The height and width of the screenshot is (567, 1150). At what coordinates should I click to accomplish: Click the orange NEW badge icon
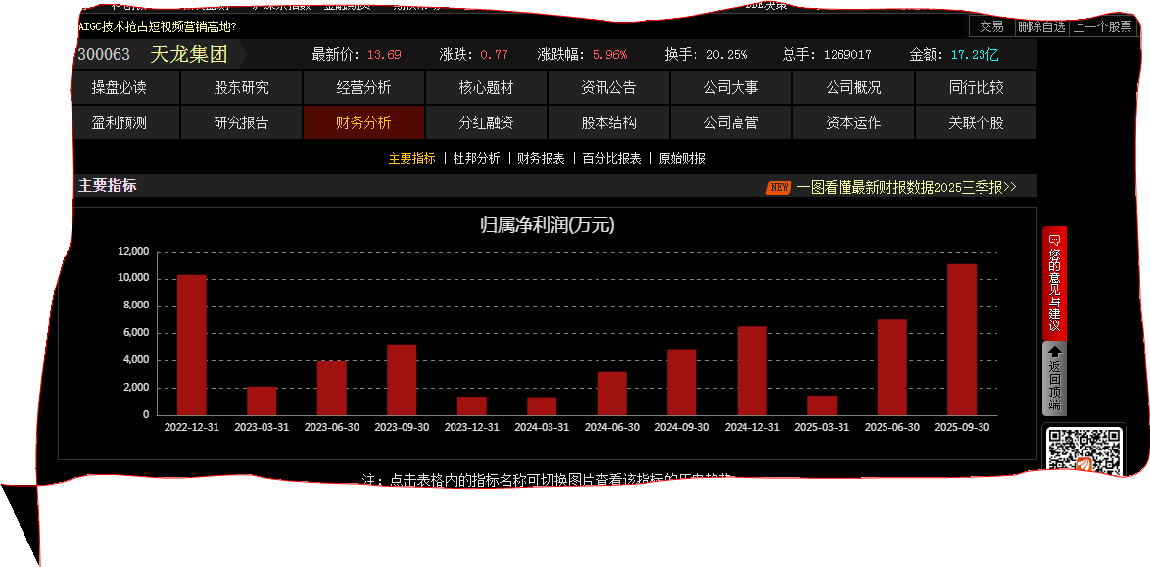point(779,188)
